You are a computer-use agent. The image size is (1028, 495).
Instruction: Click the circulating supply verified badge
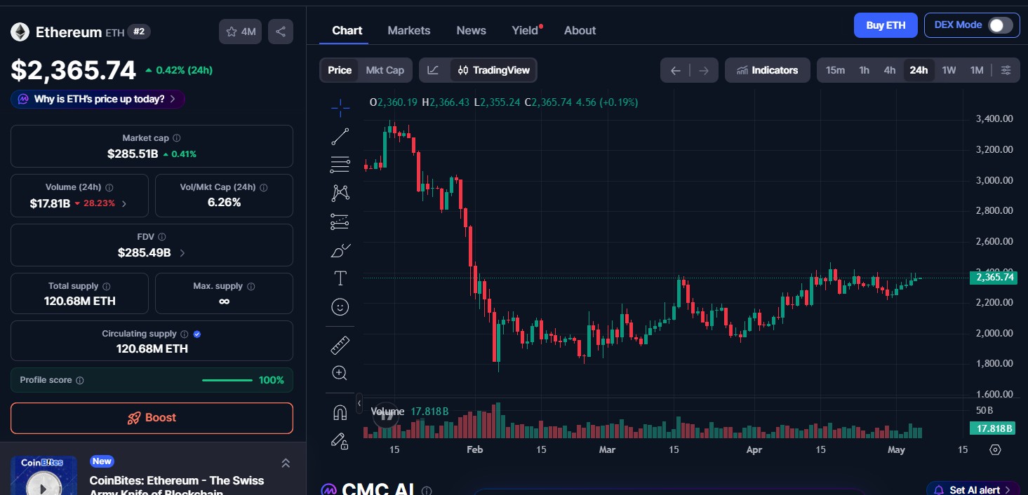197,334
